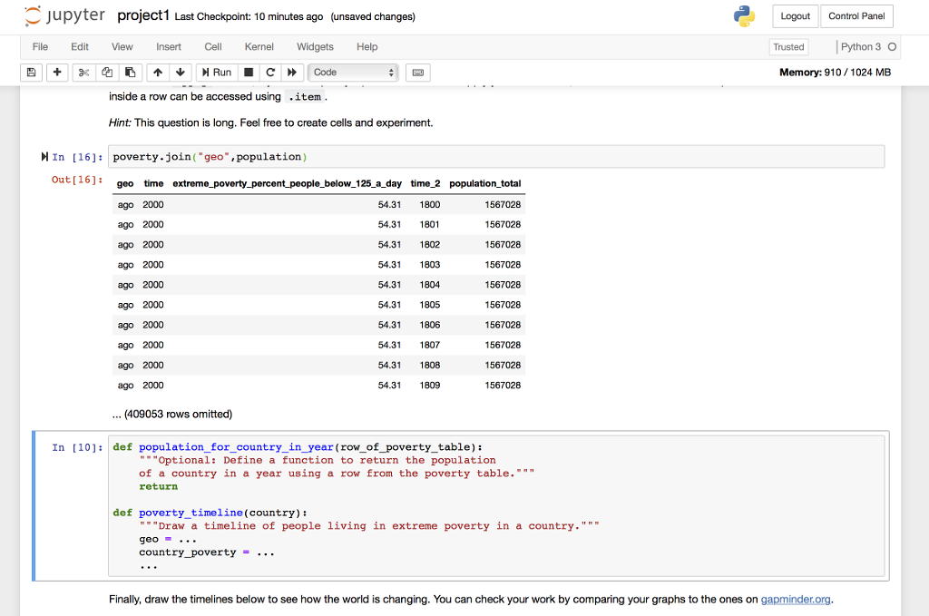Restart kernel and run all cells
This screenshot has height=616, width=929.
292,73
